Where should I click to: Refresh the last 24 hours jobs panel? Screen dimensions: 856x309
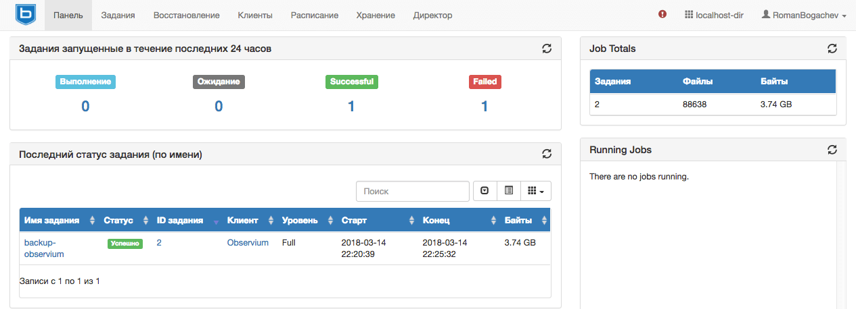point(547,49)
